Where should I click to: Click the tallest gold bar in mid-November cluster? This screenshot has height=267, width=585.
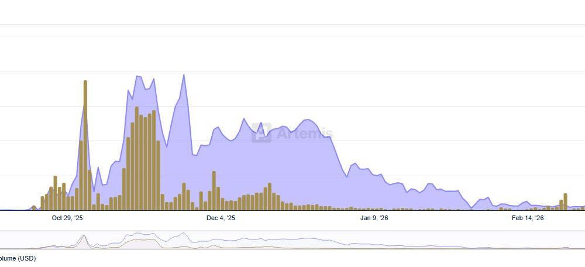(x=137, y=158)
